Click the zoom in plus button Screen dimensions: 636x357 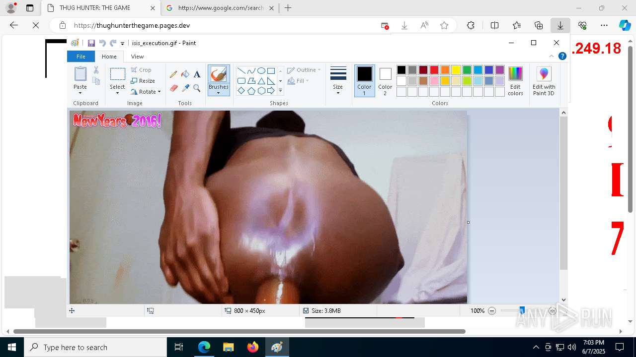click(x=553, y=311)
